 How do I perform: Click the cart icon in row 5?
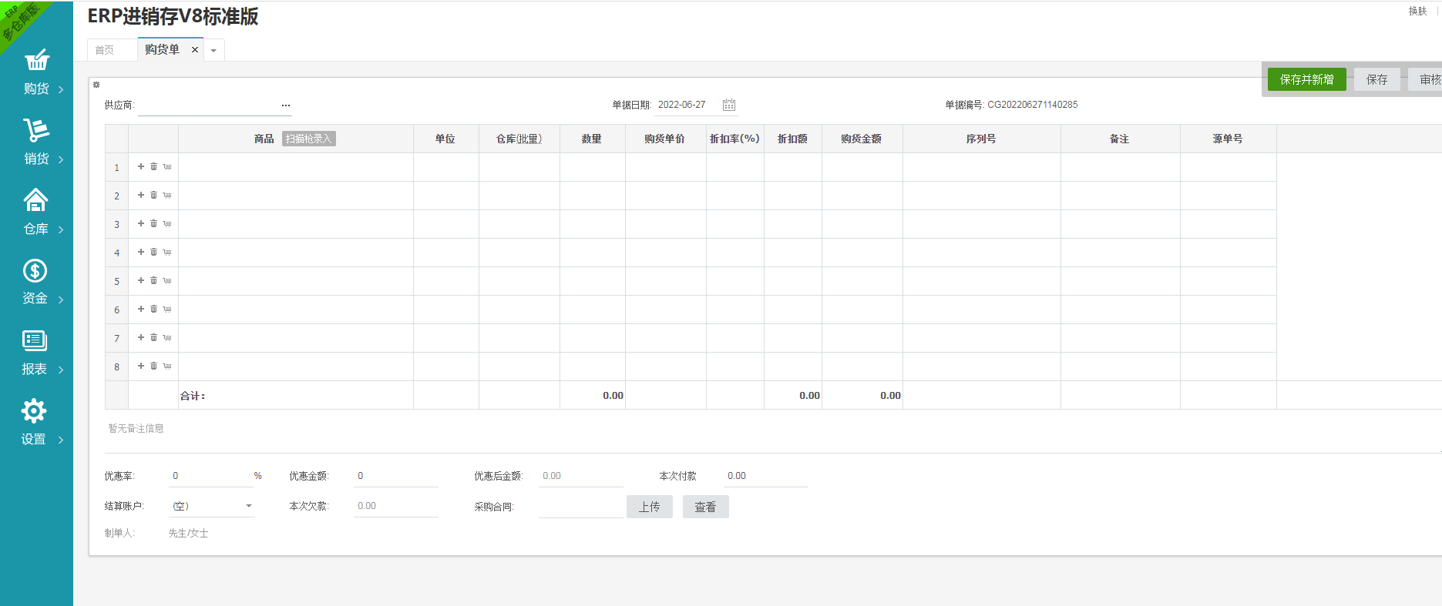[x=166, y=280]
